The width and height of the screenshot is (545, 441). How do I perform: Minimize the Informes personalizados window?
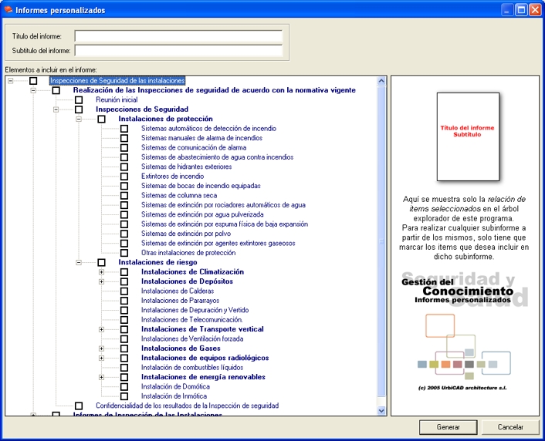(507, 10)
